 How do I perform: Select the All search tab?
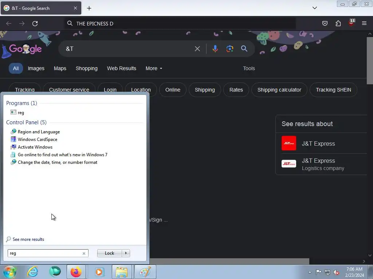(x=16, y=68)
